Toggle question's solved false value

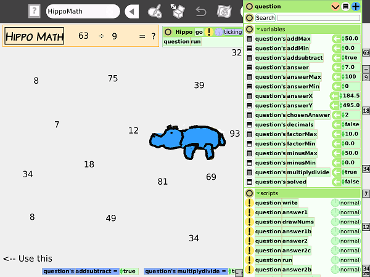351,182
